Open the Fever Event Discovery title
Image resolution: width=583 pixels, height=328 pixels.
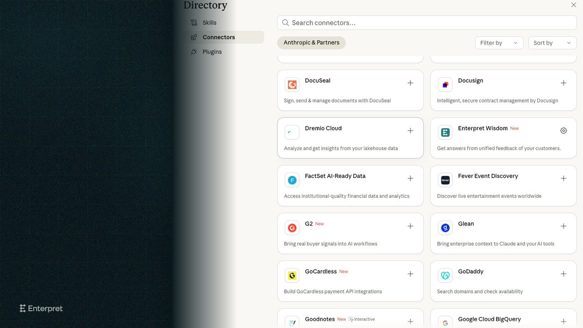488,176
